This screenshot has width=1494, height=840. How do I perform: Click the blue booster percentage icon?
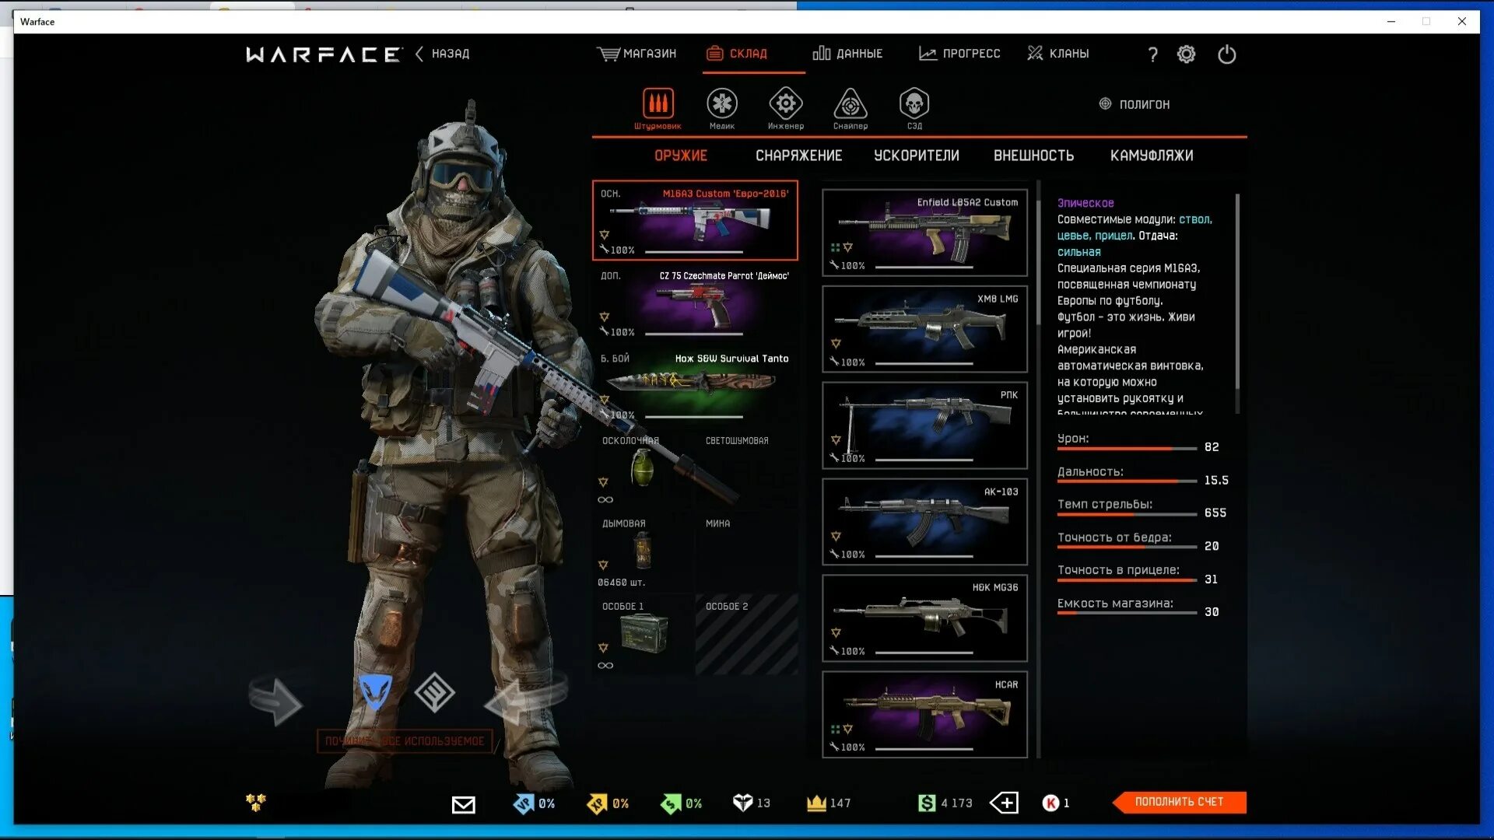point(524,803)
